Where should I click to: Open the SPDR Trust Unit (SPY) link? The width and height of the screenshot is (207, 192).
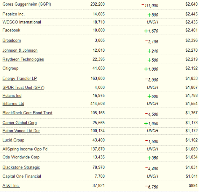click(x=23, y=88)
